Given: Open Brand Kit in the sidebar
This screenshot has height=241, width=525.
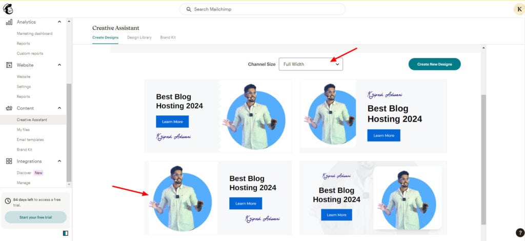Looking at the screenshot, I should pos(25,150).
